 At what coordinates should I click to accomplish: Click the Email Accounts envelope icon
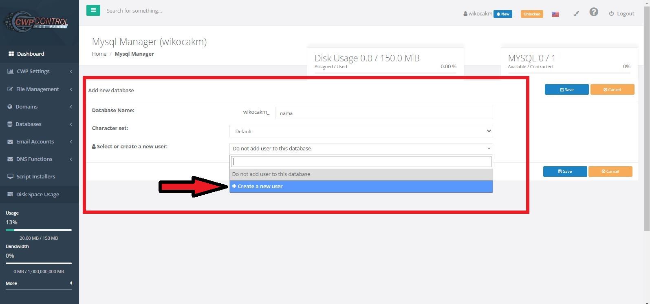10,141
